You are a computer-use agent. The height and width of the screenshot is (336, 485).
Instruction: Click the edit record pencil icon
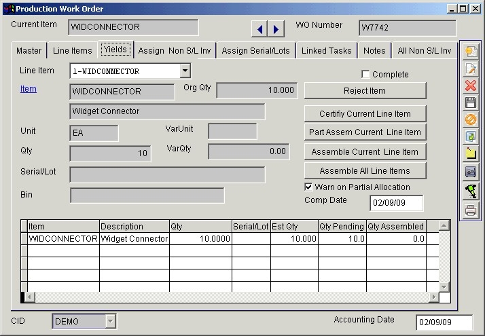[x=470, y=69]
